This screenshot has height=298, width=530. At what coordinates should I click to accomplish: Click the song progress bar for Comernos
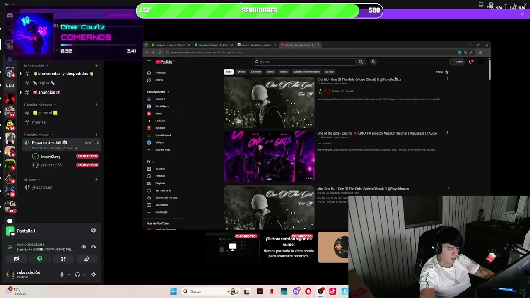click(x=99, y=44)
